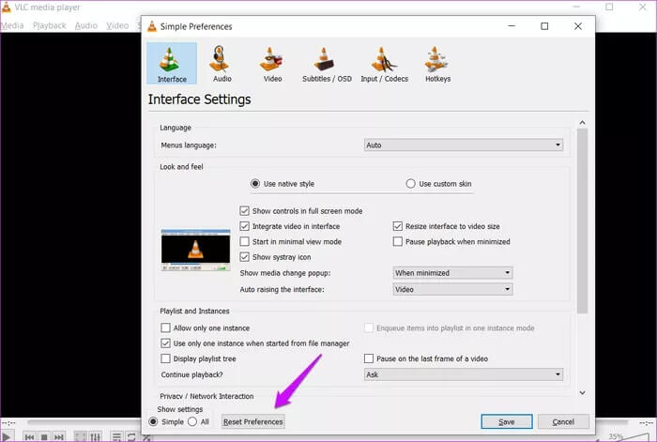Click the VLC seek bar behind the dialog
Viewport: 657px width, 442px height.
(84, 422)
